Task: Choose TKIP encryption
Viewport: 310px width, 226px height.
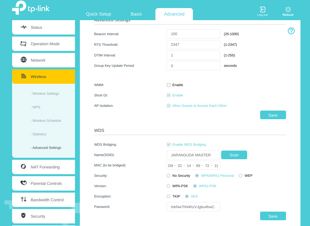Action: pyautogui.click(x=168, y=196)
